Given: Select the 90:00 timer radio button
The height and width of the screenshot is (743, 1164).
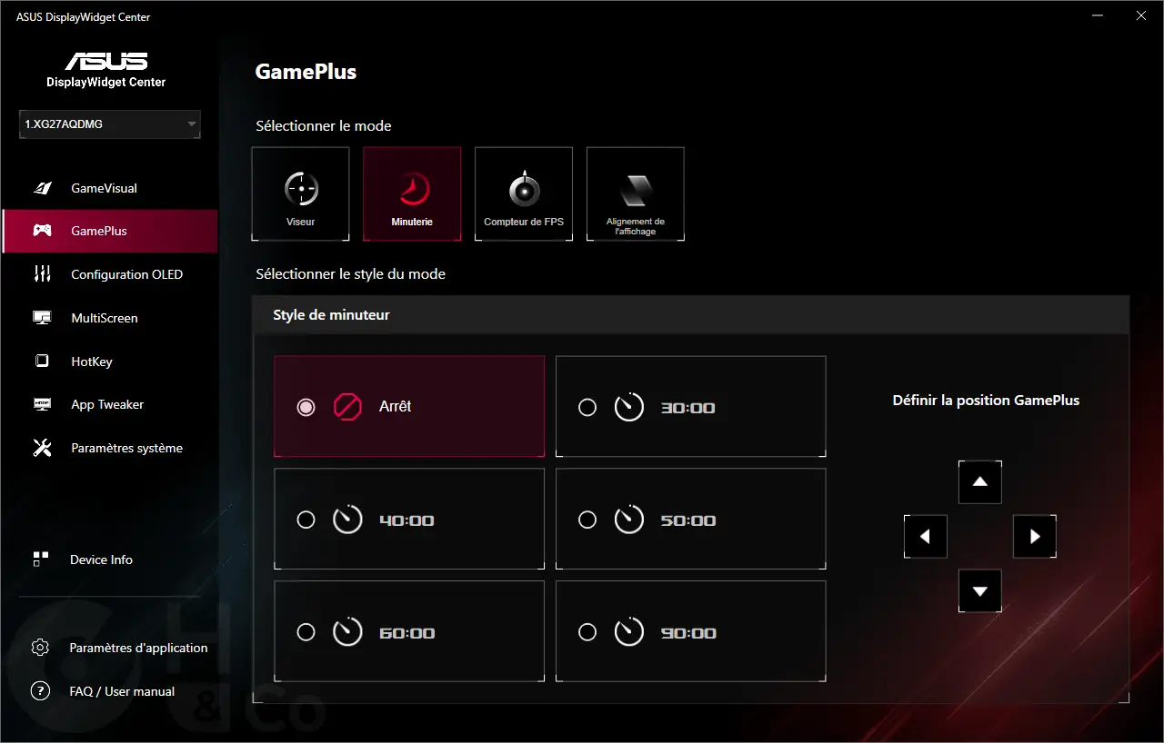Looking at the screenshot, I should 587,632.
